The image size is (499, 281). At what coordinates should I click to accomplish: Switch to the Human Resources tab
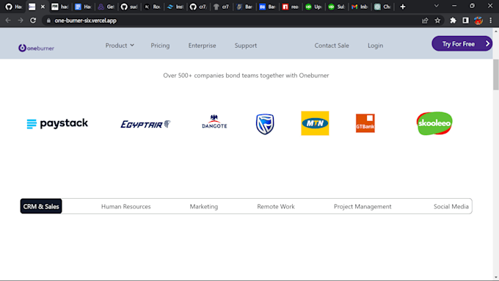point(126,207)
